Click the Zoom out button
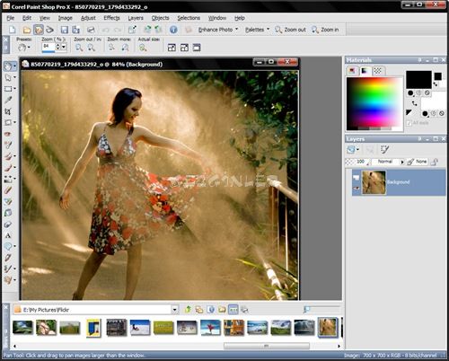The height and width of the screenshot is (361, 449). (x=290, y=30)
